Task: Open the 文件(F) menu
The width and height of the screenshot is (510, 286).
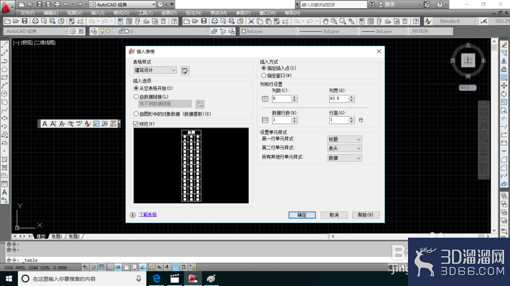Action: pyautogui.click(x=28, y=13)
